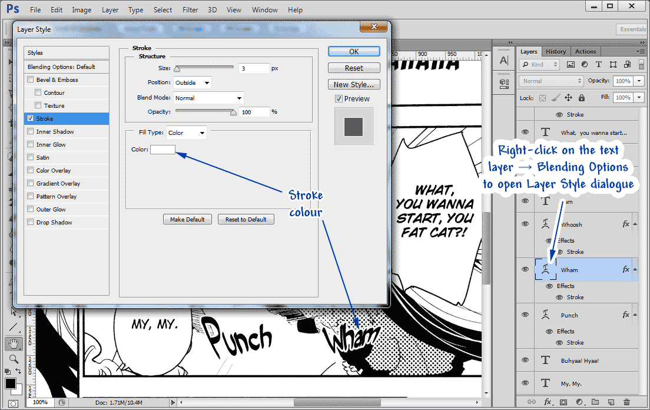Screen dimensions: 650x410
Task: Filter layers by shape layers icon
Action: pos(613,64)
